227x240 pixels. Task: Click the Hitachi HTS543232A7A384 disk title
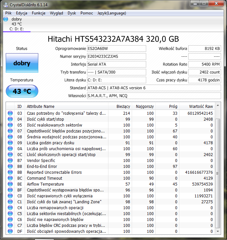(113, 39)
